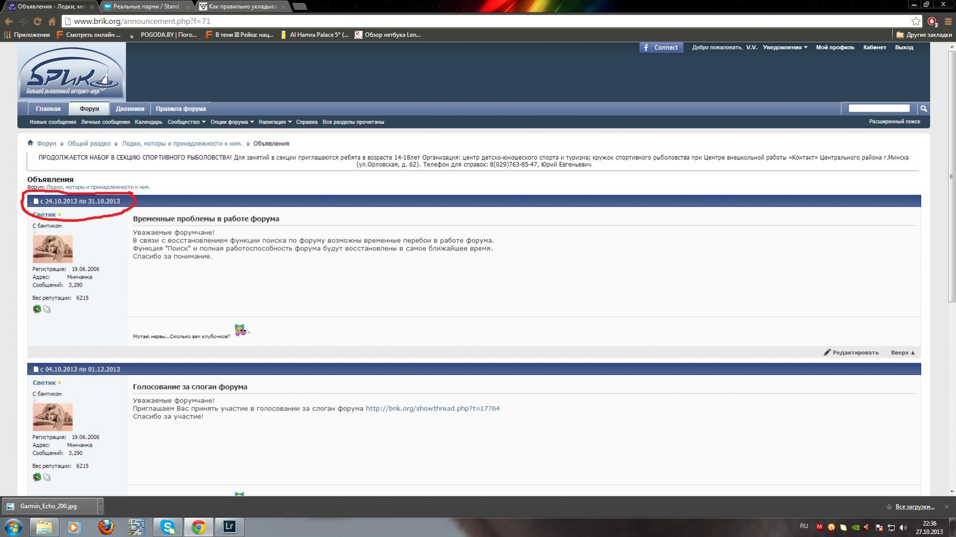Expand the Уведомления dropdown
Screen dimensions: 956x537
785,47
